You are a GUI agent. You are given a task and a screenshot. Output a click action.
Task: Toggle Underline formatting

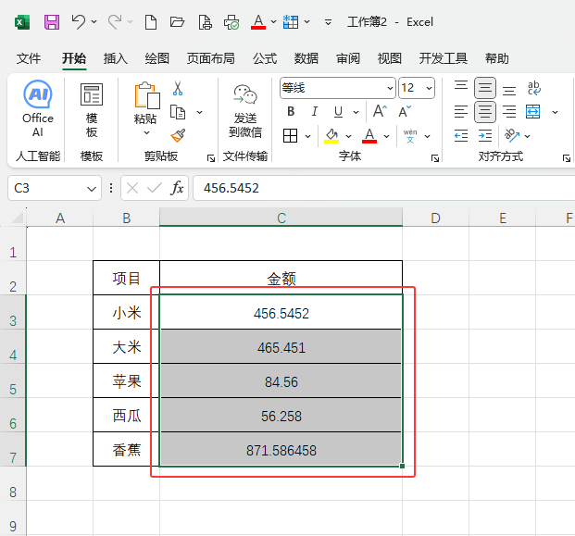point(338,111)
